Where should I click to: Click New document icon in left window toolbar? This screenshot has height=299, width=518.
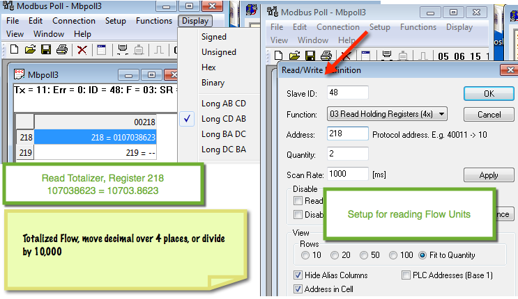14,50
